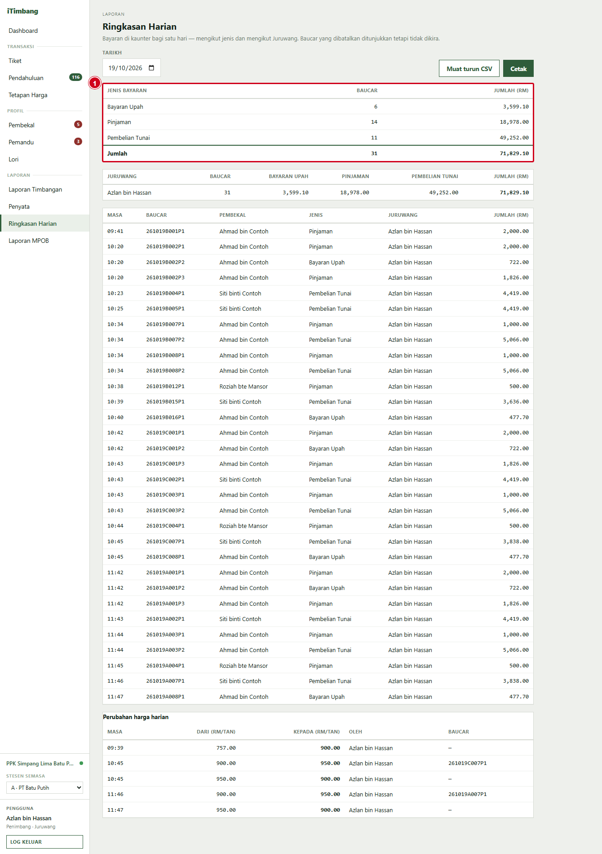Click the red 3 badge beside Pemandu
Screen dimensions: 602x854
[x=78, y=142]
